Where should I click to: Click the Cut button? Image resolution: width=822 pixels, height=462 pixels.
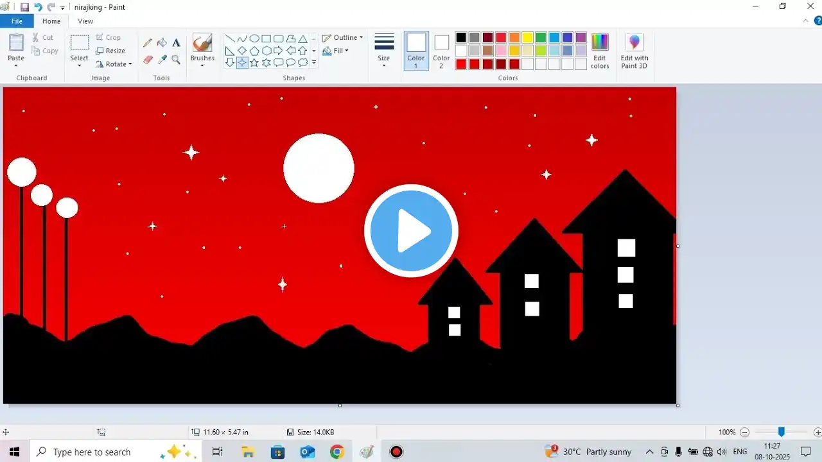click(43, 37)
